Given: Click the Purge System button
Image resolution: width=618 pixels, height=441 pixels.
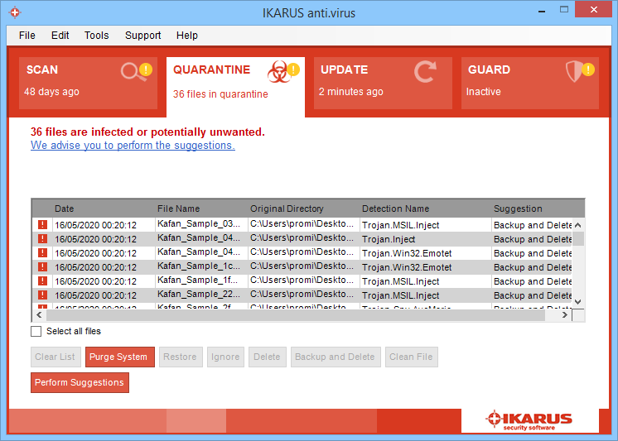Looking at the screenshot, I should point(120,357).
